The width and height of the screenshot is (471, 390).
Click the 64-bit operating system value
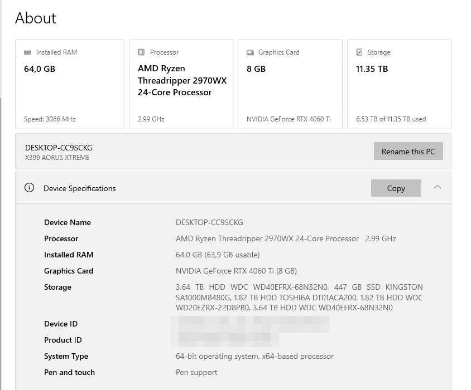click(x=254, y=356)
